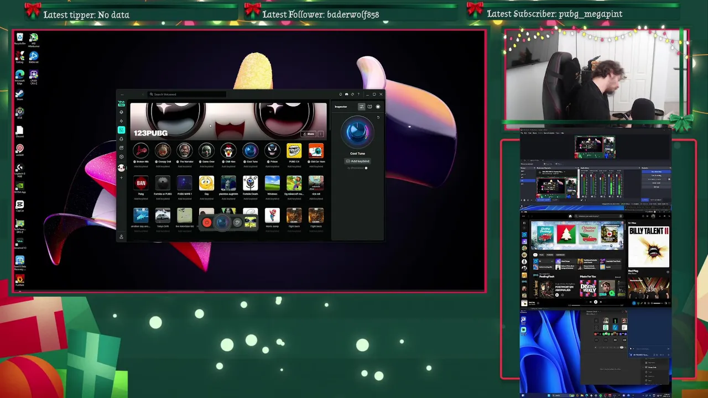This screenshot has width=708, height=398.
Task: Play the another day sound
Action: point(141,215)
